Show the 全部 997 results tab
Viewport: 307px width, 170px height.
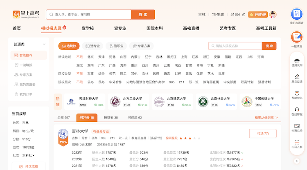point(63,118)
